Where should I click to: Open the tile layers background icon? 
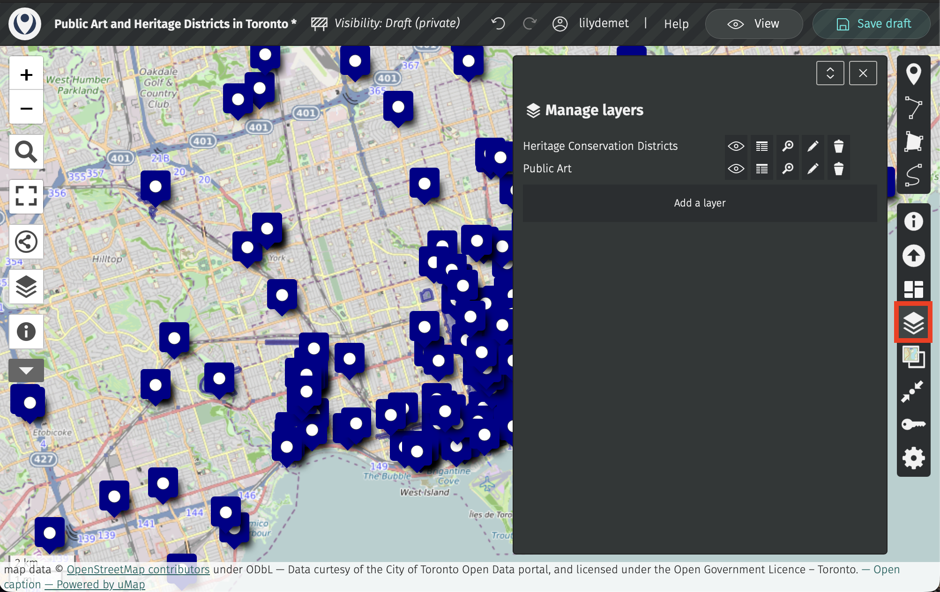913,357
